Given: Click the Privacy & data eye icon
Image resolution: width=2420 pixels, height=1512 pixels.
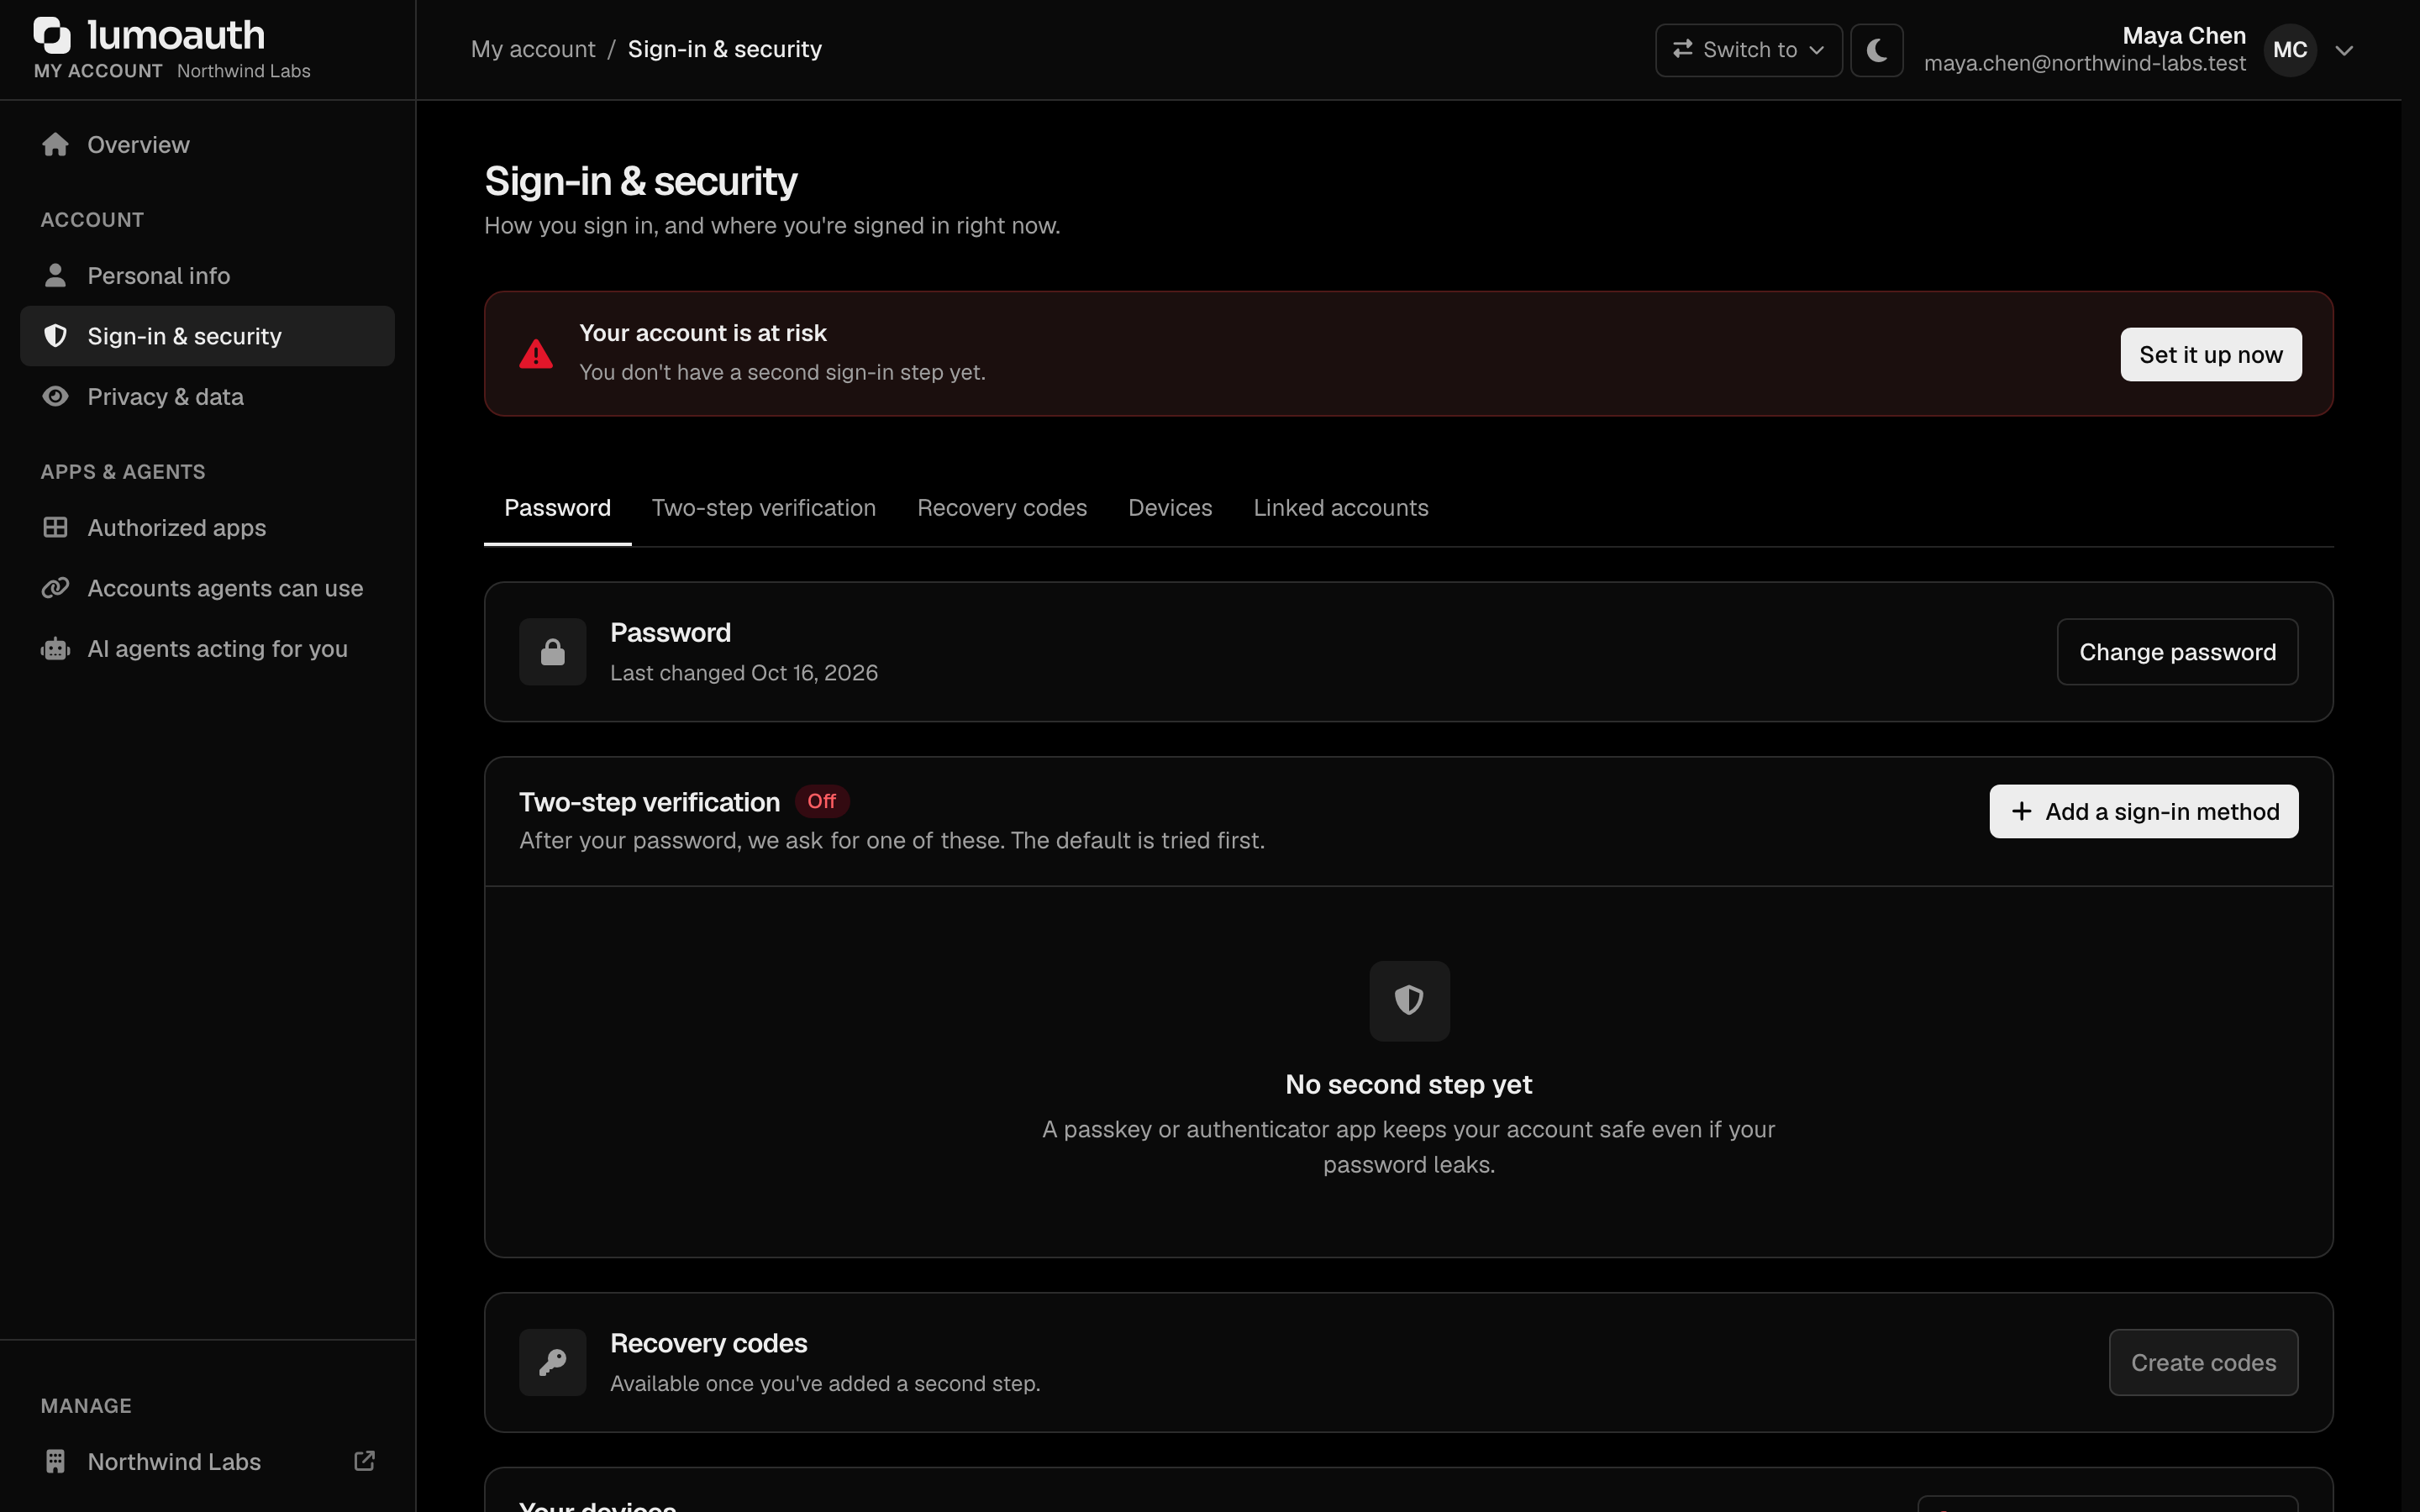Looking at the screenshot, I should click(x=55, y=396).
